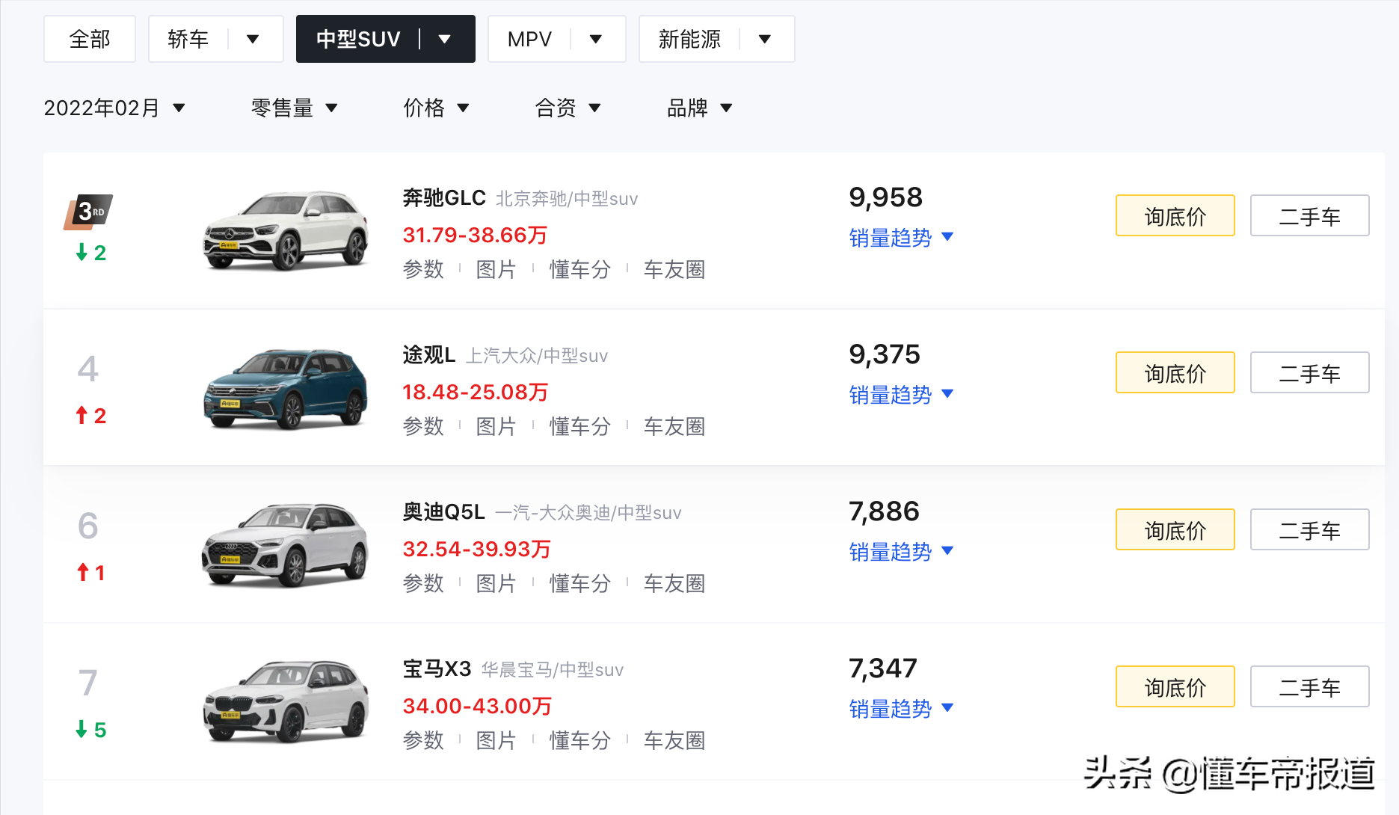Viewport: 1399px width, 815px height.
Task: Open 车友圈 for 宝马X3
Action: coord(674,740)
